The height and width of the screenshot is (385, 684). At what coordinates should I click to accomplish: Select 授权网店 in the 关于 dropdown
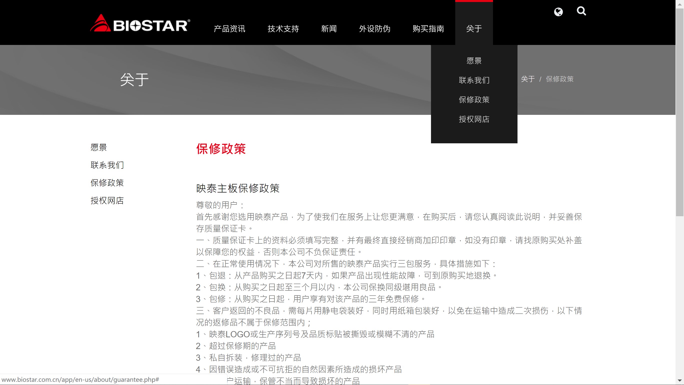[474, 119]
